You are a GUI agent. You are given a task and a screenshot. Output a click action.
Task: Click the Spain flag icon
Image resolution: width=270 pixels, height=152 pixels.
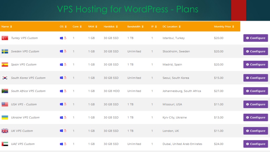[5, 64]
